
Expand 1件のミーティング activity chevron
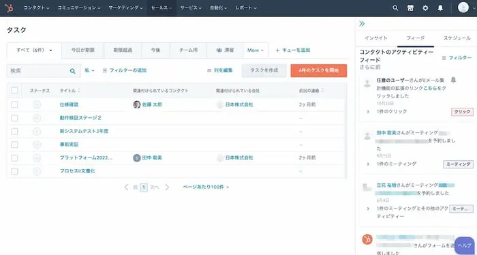point(368,164)
